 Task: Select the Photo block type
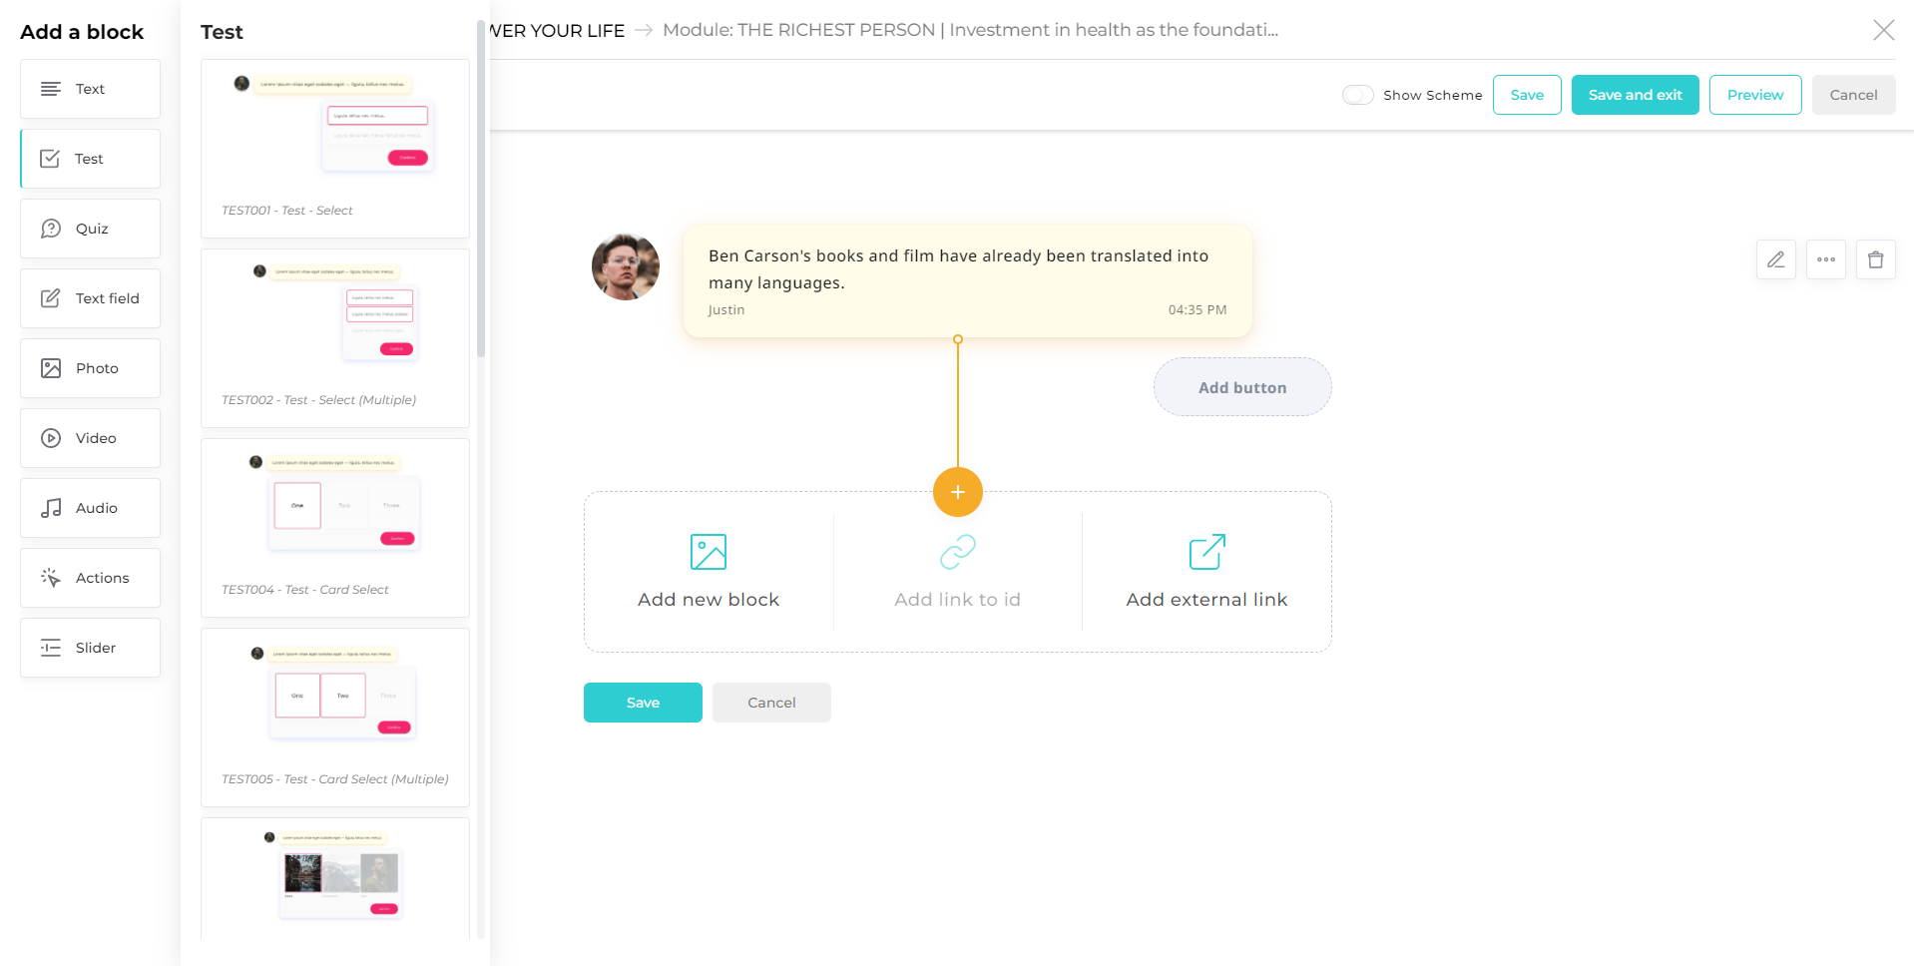click(x=90, y=368)
